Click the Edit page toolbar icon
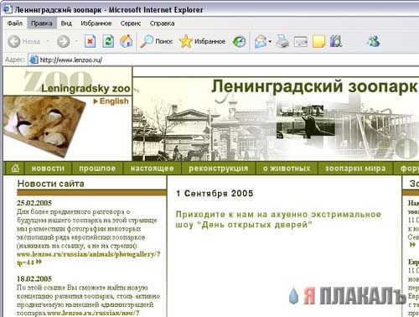The width and height of the screenshot is (419, 317). pos(301,42)
